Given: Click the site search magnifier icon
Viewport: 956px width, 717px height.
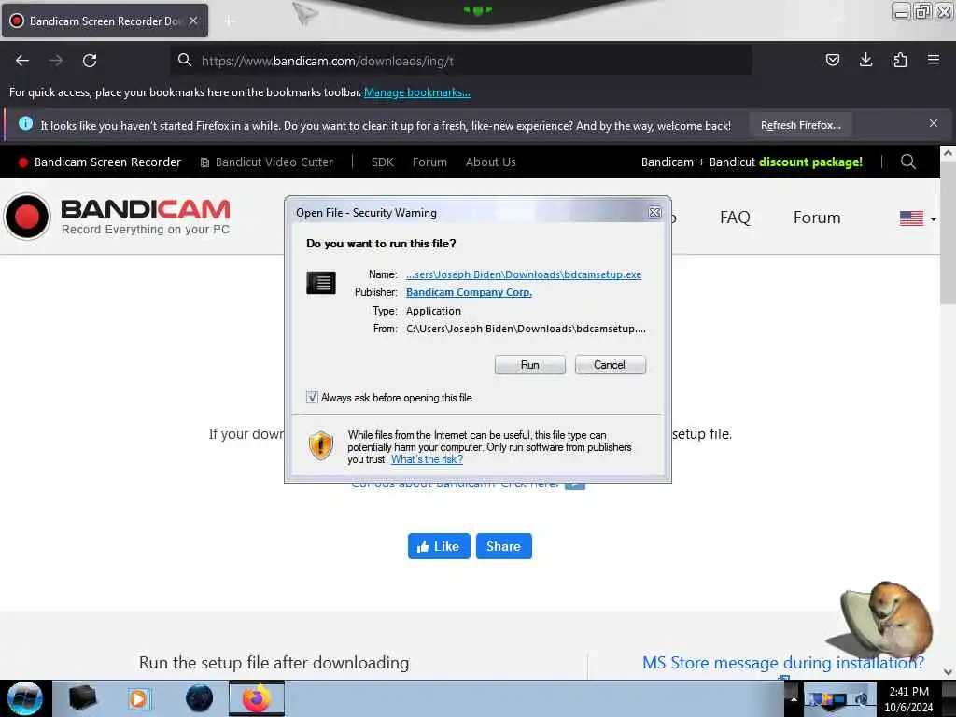Looking at the screenshot, I should coord(907,162).
